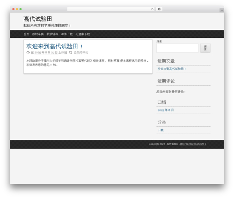Click the 归档 sidebar heading
Viewport: 234px width, 198px height.
(x=161, y=102)
